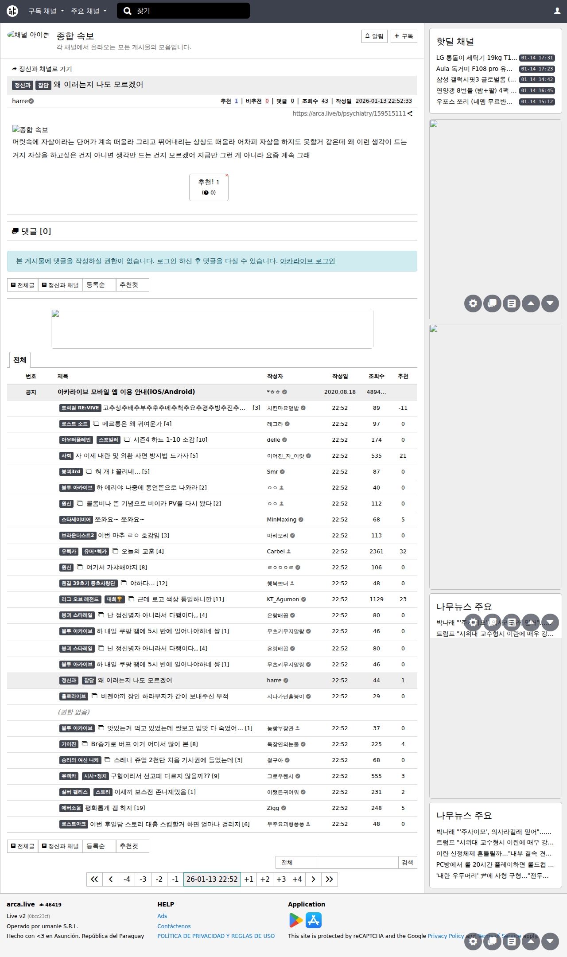
Task: Go to next page with › button
Action: click(313, 879)
